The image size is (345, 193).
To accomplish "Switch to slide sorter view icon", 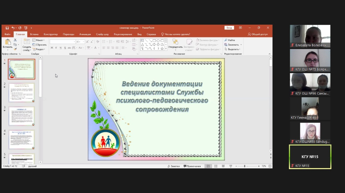I will [216, 166].
